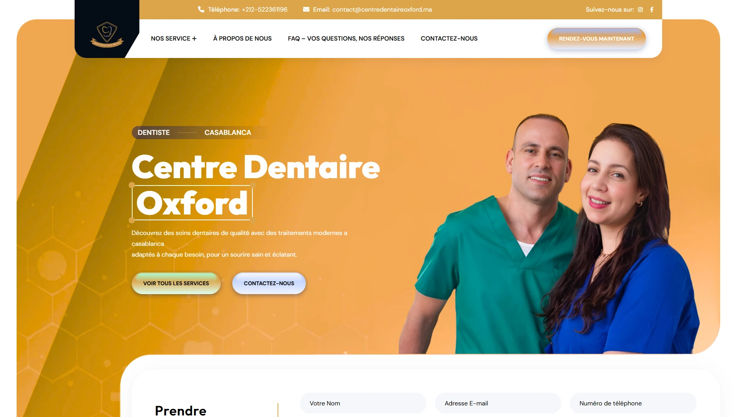Click VOIR TOUS LES SERVICES button
Image resolution: width=736 pixels, height=417 pixels.
pos(176,283)
